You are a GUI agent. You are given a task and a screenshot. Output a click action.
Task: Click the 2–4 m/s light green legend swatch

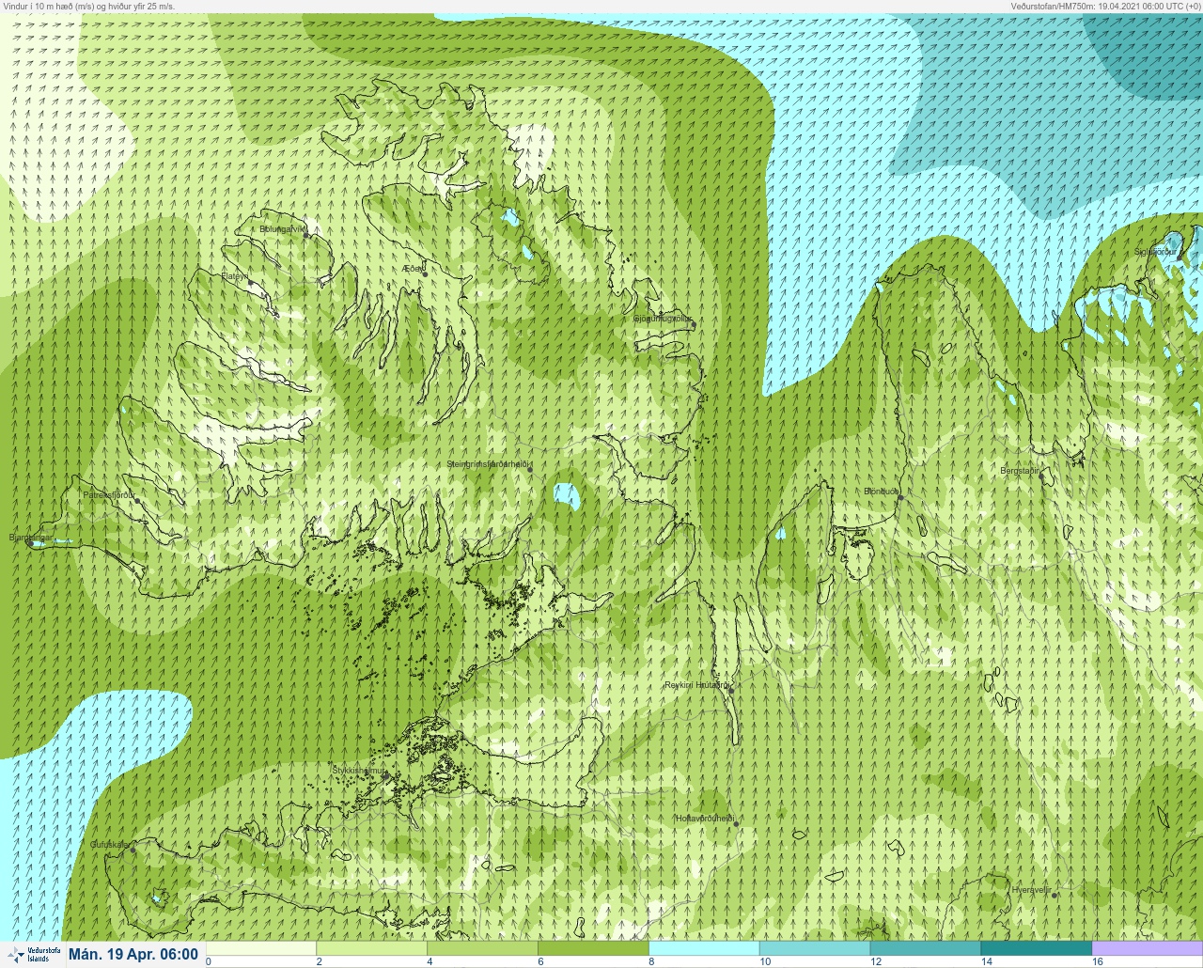(371, 948)
